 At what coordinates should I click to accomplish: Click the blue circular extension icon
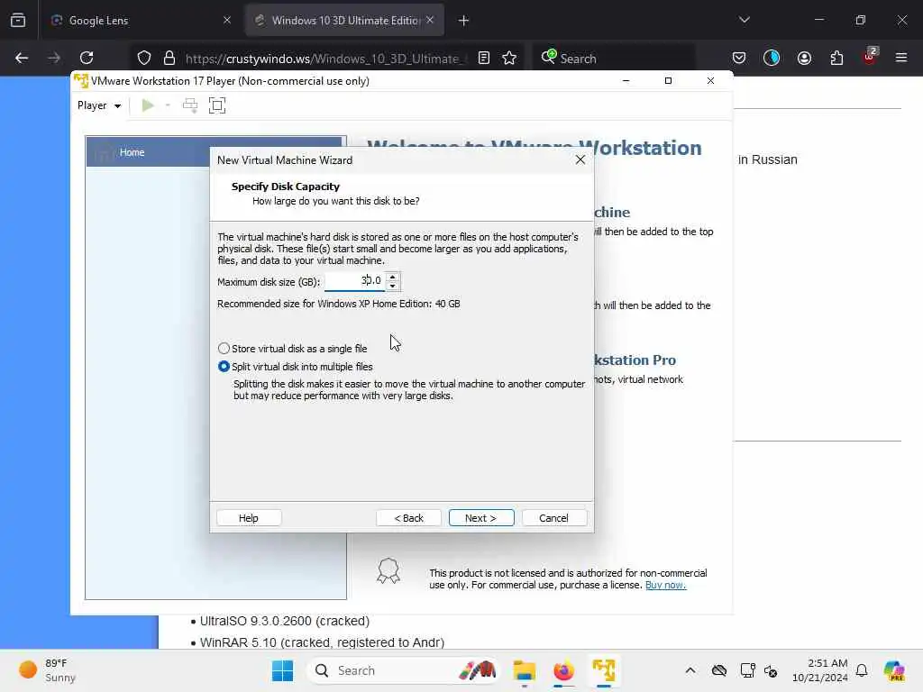tap(772, 58)
